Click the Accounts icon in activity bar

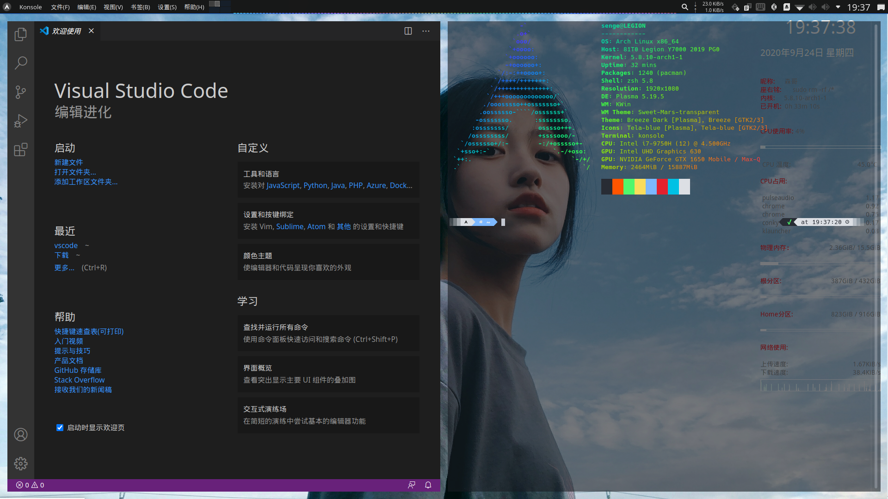coord(20,434)
